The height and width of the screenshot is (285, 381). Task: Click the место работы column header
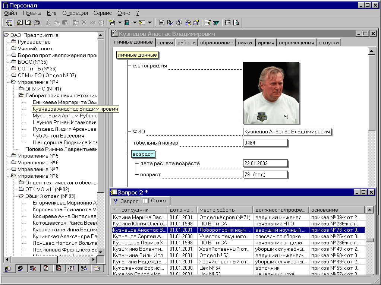(x=225, y=210)
